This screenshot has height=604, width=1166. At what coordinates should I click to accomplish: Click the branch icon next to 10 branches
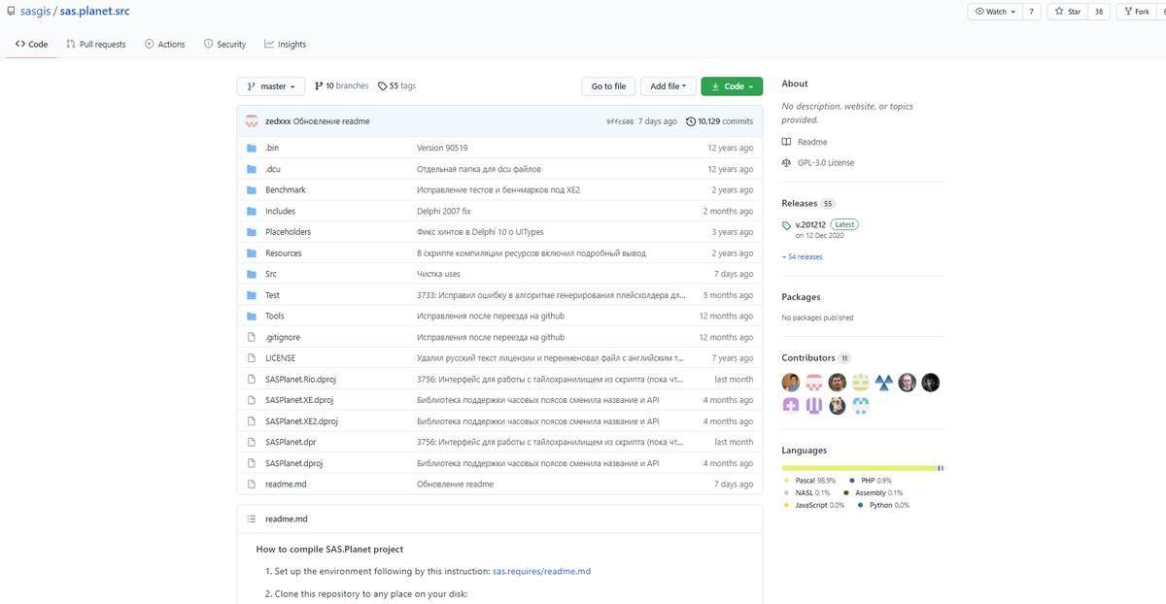tap(319, 86)
